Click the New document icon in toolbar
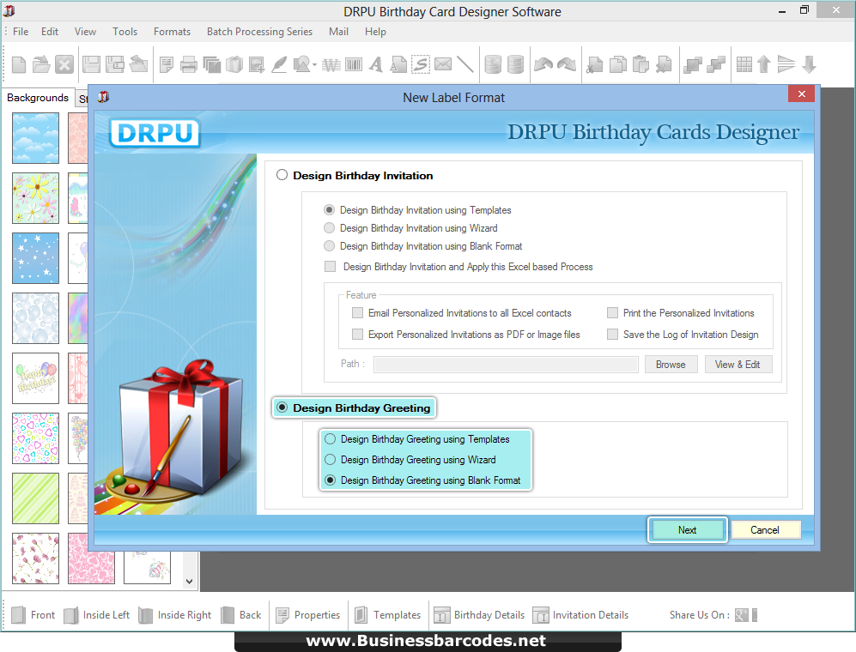 19,64
